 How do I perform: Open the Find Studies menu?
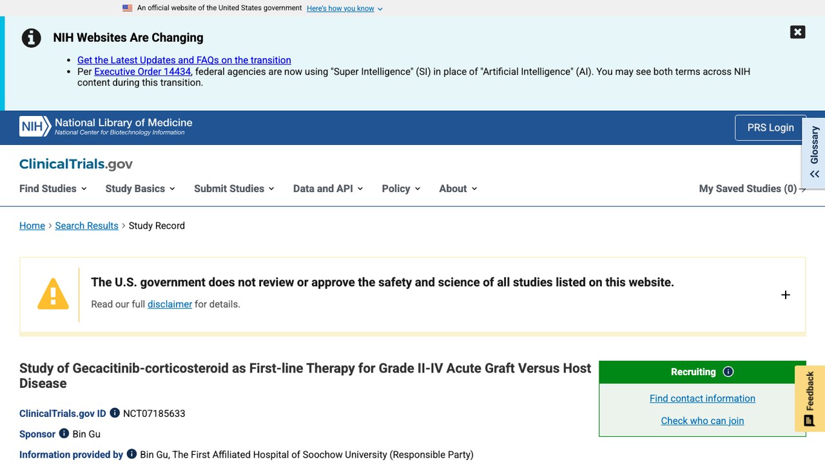(x=53, y=189)
